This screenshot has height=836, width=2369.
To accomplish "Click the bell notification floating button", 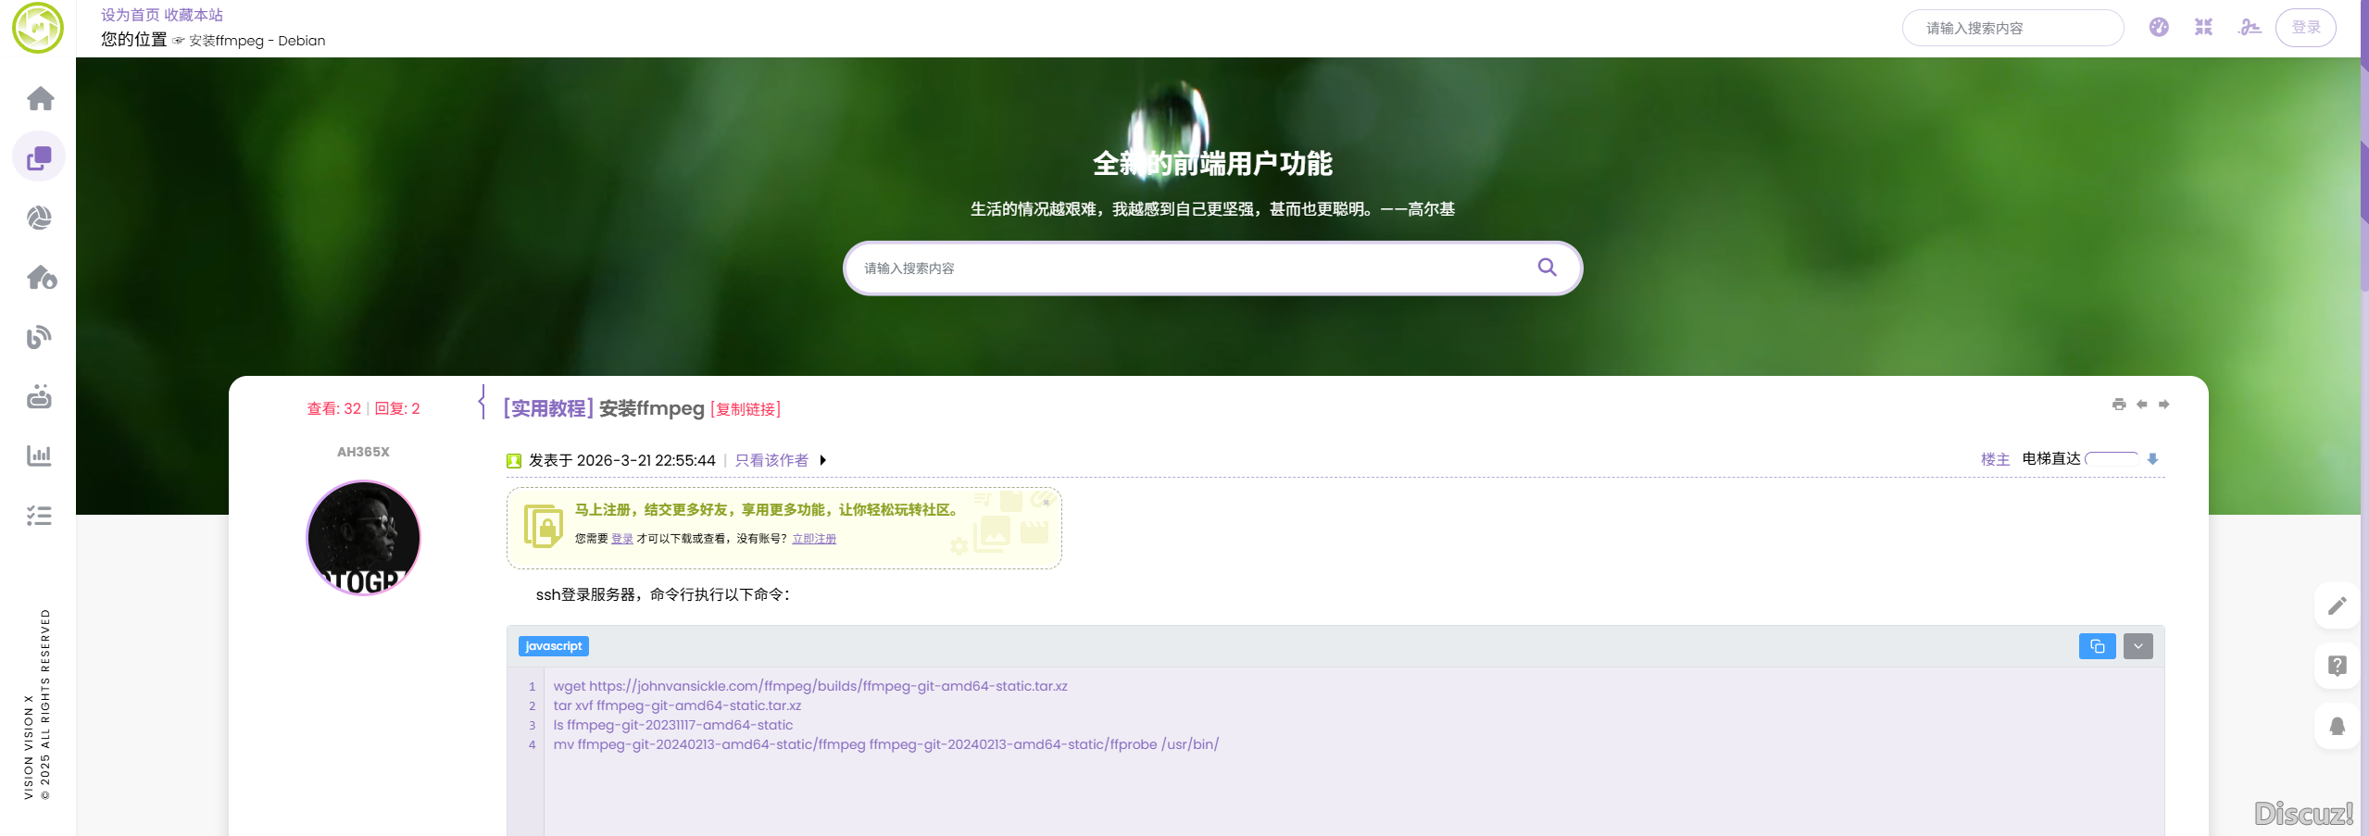I will [x=2337, y=726].
